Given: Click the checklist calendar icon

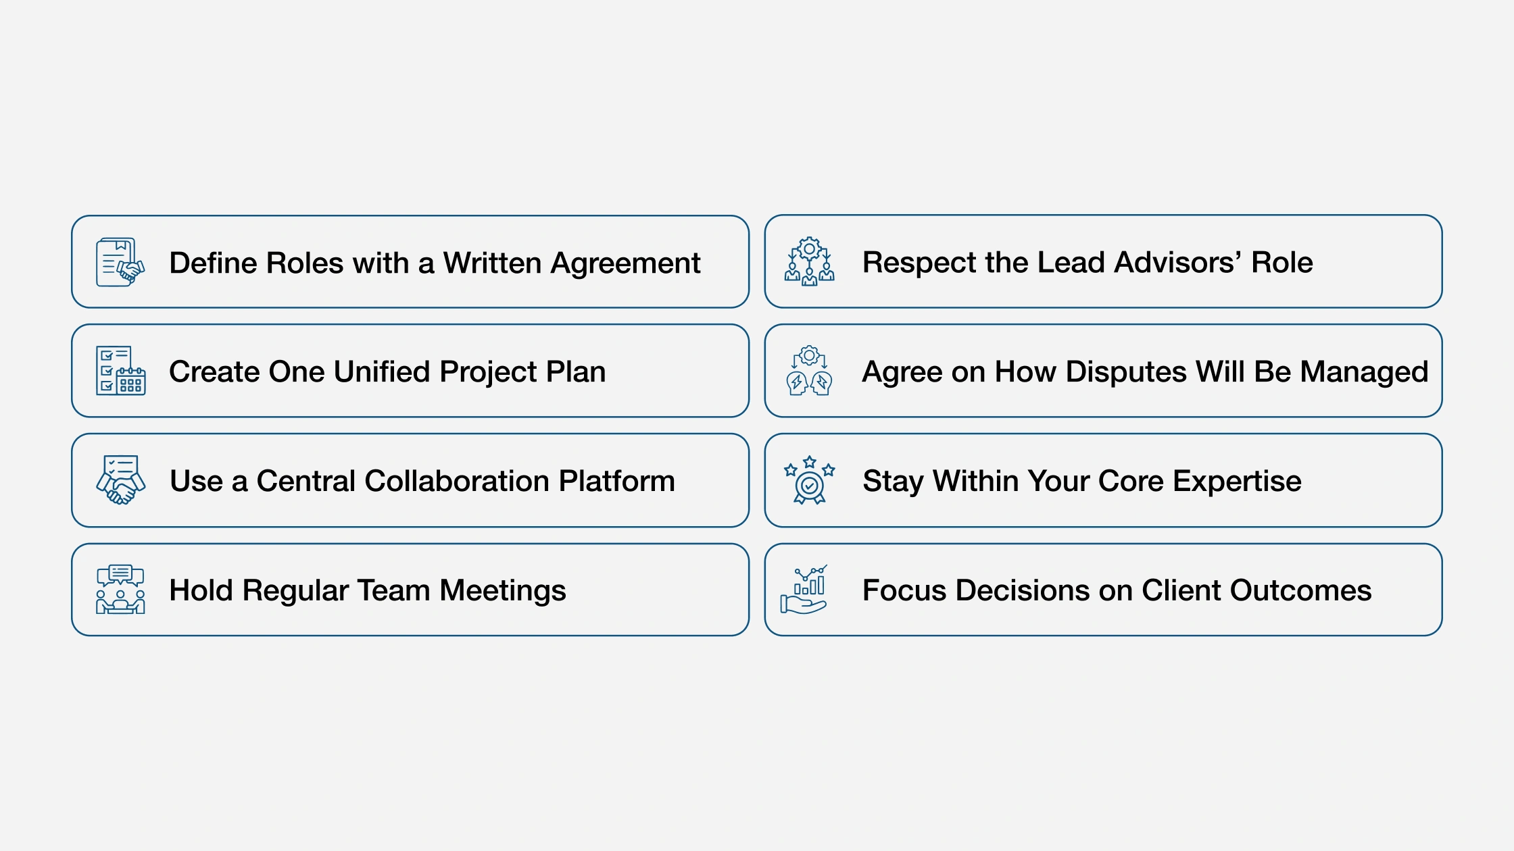Looking at the screenshot, I should coord(120,371).
